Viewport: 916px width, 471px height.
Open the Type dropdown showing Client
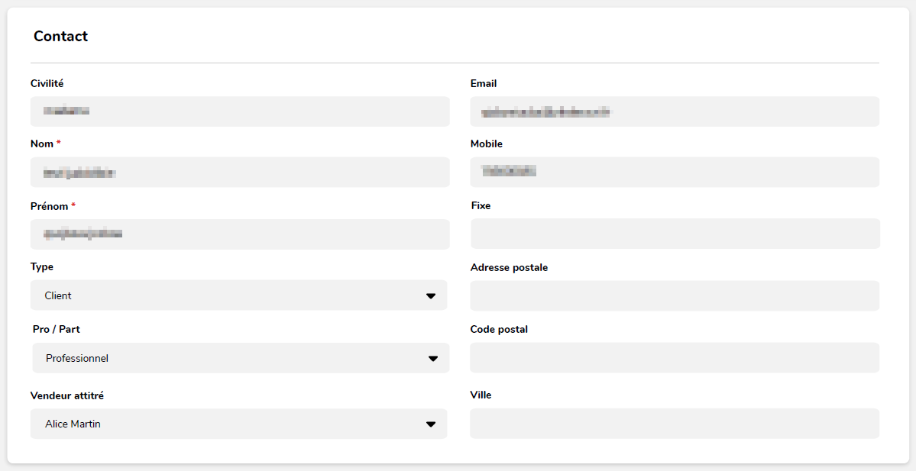click(229, 295)
